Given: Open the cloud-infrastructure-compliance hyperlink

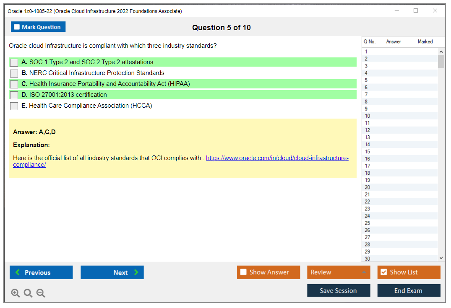Looking at the screenshot, I should coord(277,158).
